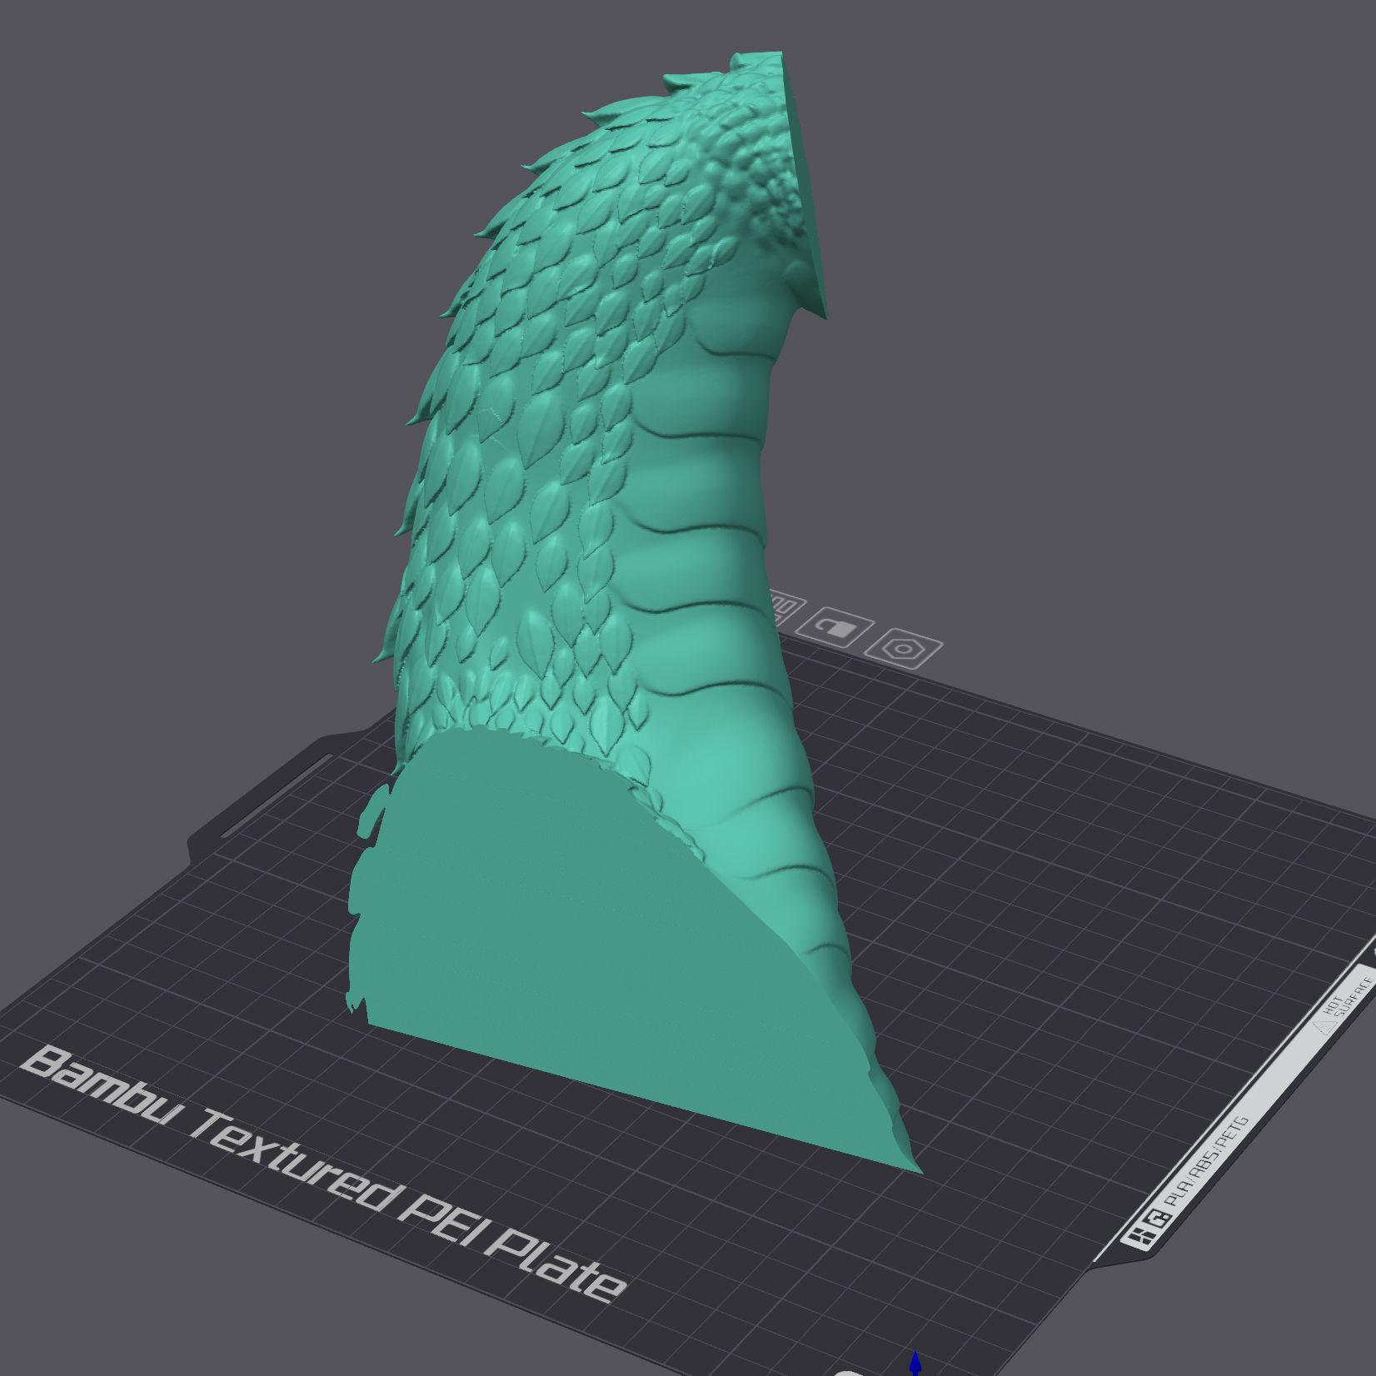Open plate settings hexagon icon

pyautogui.click(x=904, y=648)
